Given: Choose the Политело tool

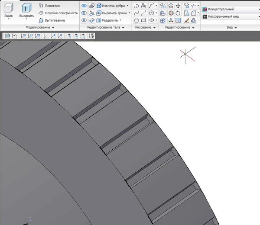Looking at the screenshot, I should click(x=49, y=6).
